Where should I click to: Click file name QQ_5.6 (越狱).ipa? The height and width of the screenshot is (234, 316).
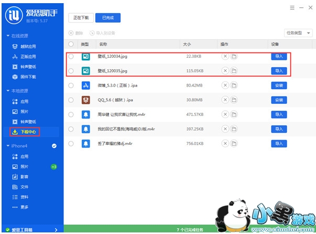coord(115,100)
